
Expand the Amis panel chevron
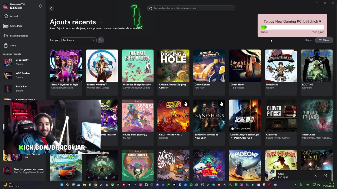pyautogui.click(x=315, y=176)
